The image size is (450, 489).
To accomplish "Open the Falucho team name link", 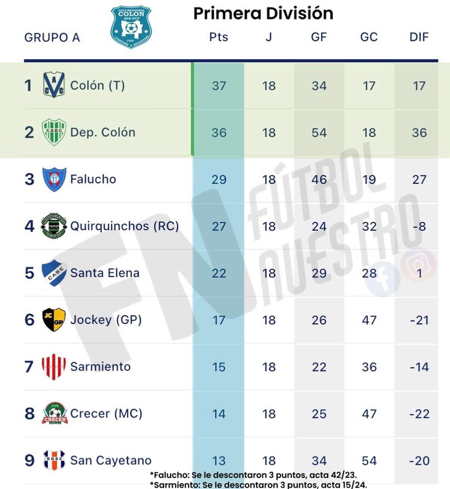I will pos(93,179).
